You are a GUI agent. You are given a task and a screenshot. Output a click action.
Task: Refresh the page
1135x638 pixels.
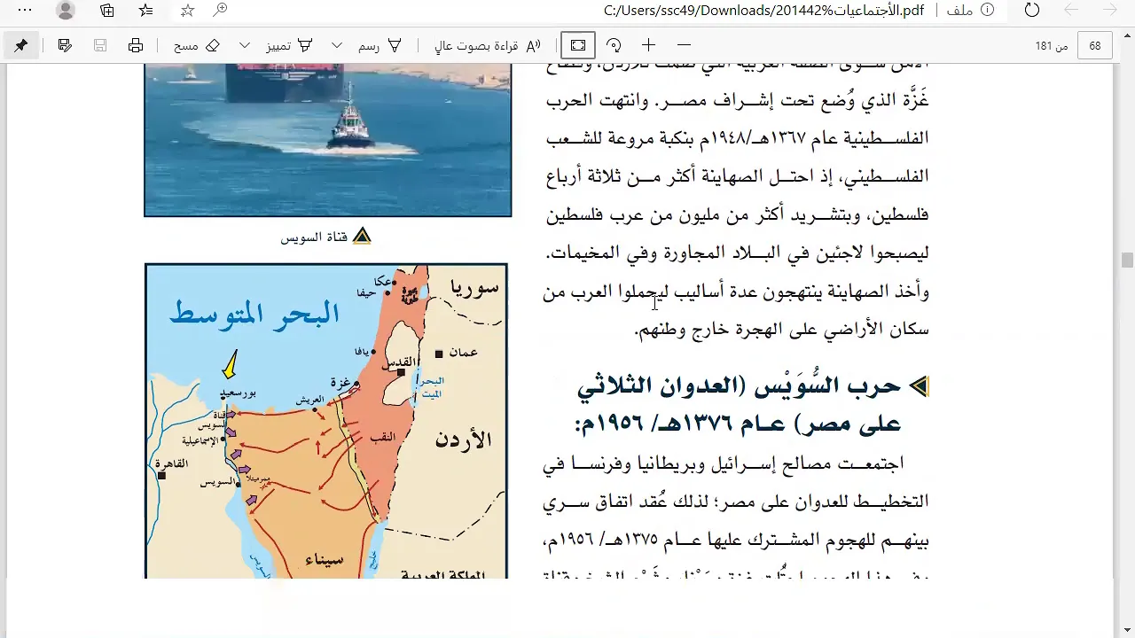tap(1031, 11)
